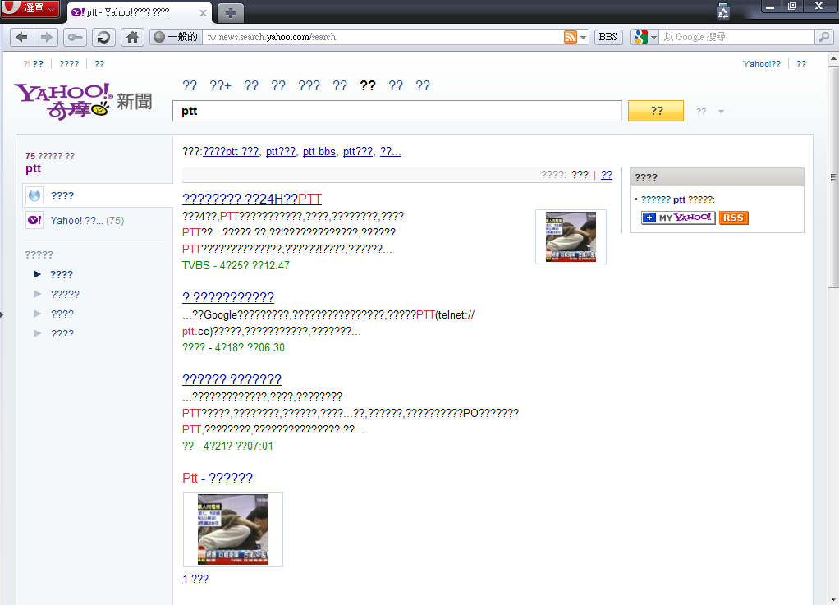The image size is (839, 605).
Task: Select 'Yahoo! ??... (75)' source filter
Action: tap(87, 220)
